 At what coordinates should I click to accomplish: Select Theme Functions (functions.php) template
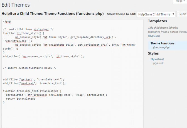[168, 45]
